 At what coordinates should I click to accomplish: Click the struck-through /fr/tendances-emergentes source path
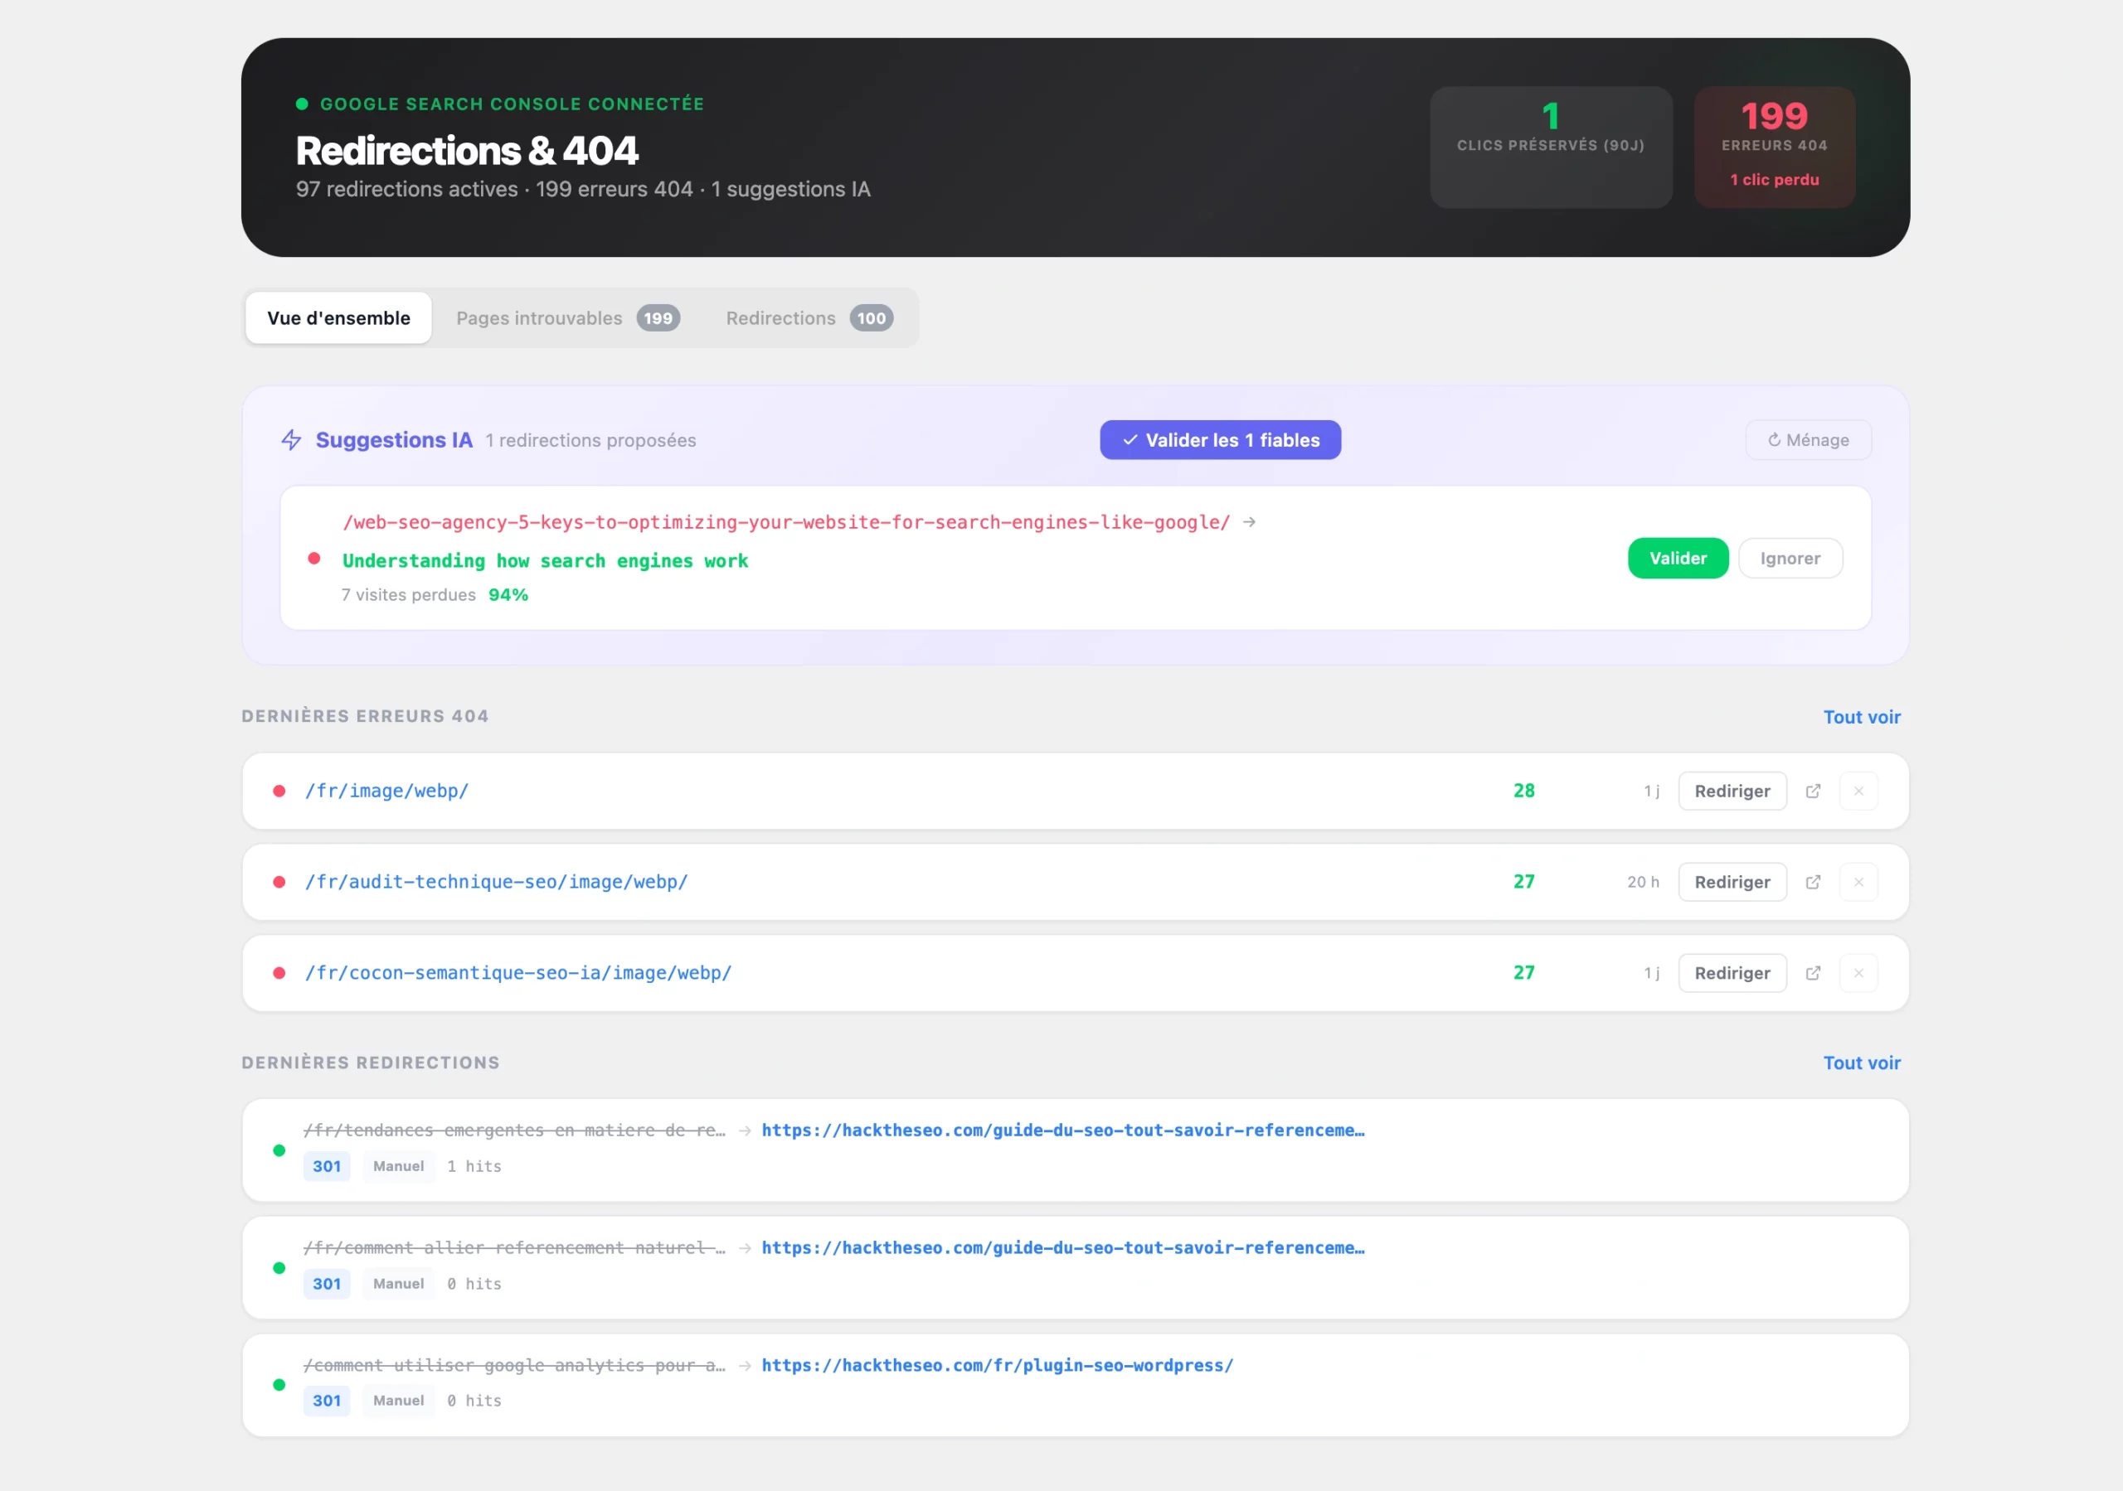click(514, 1130)
